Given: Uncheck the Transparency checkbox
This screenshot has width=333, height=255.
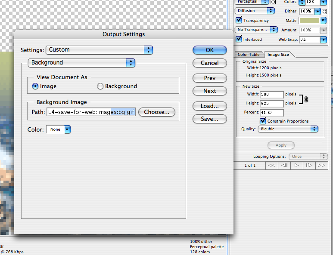Looking at the screenshot, I should (239, 20).
